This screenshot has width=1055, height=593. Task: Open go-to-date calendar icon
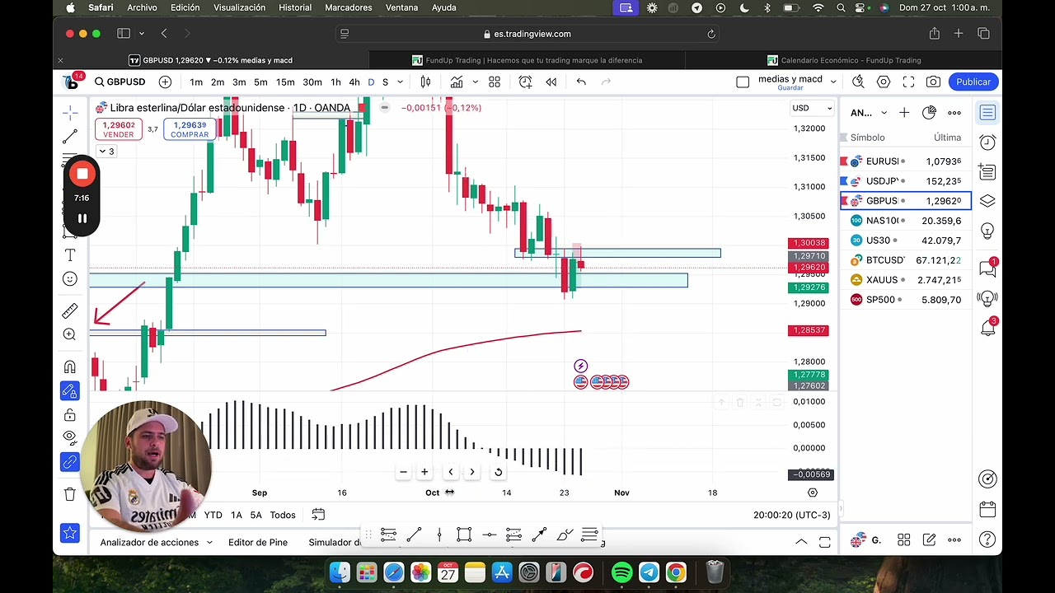tap(318, 515)
